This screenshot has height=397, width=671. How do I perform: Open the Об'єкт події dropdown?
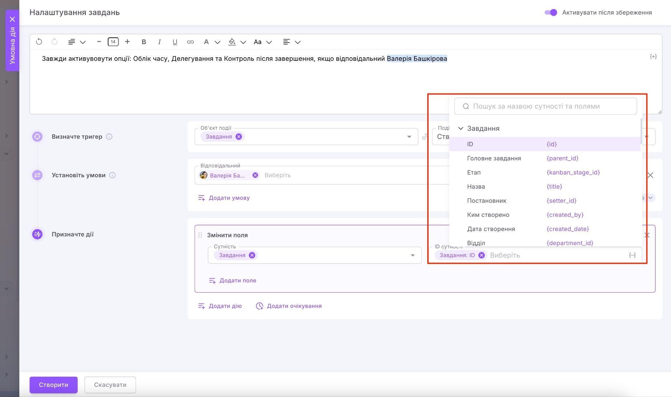click(409, 137)
